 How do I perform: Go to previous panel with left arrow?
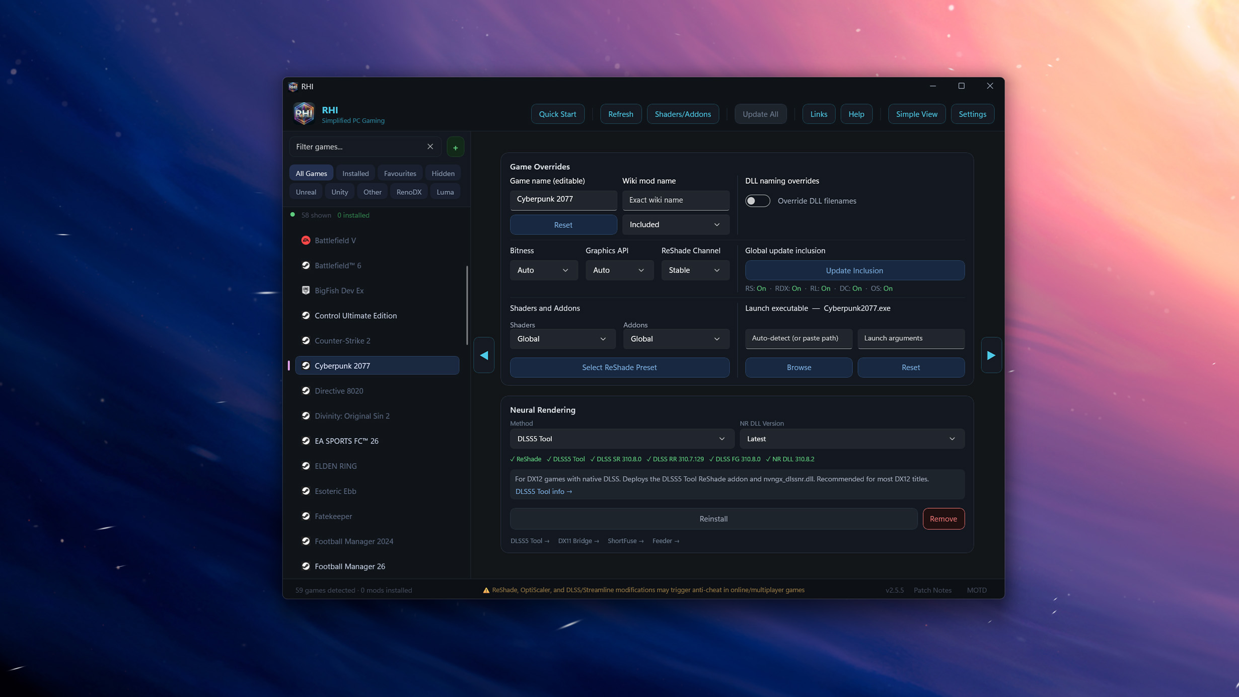484,355
